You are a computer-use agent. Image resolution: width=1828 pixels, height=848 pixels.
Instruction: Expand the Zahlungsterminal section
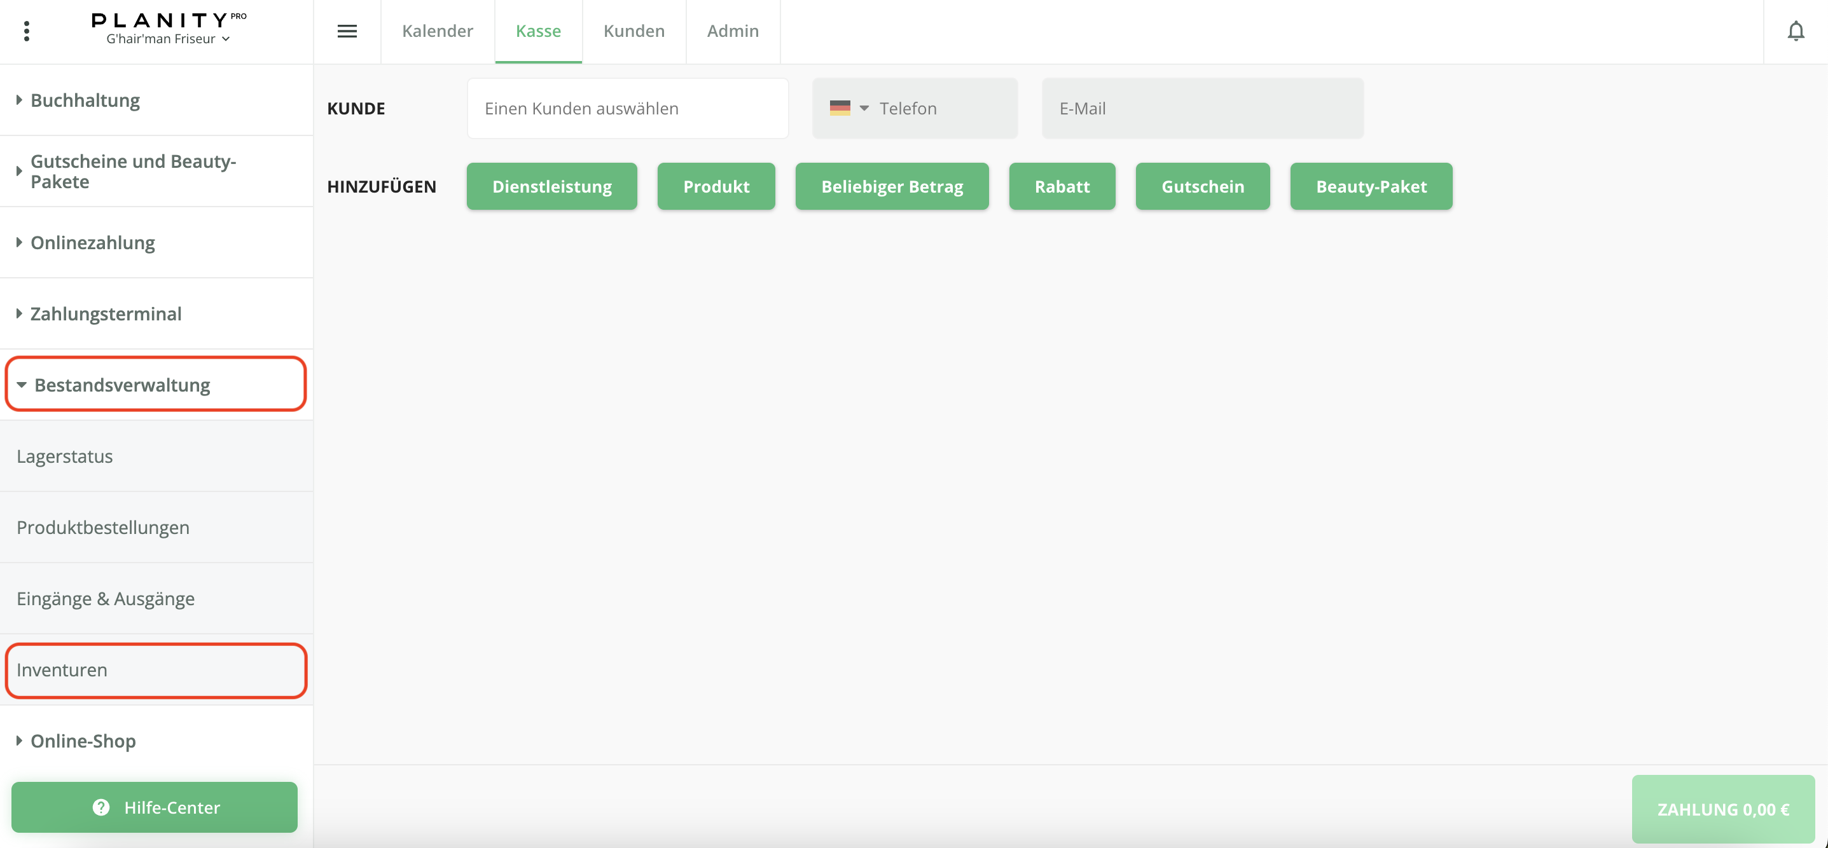point(106,313)
